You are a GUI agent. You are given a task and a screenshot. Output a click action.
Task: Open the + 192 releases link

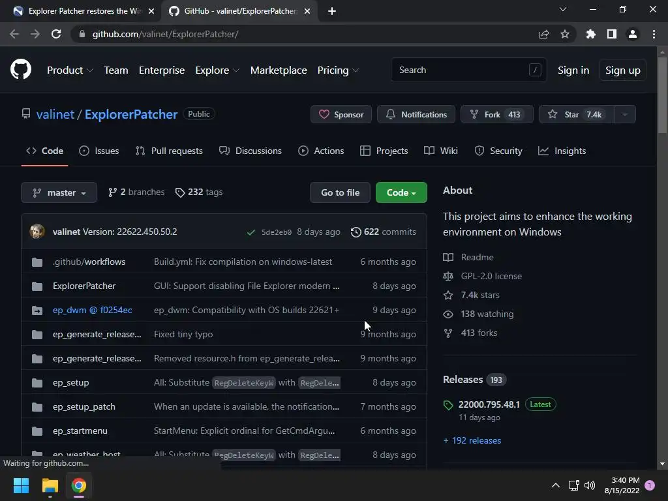point(472,440)
